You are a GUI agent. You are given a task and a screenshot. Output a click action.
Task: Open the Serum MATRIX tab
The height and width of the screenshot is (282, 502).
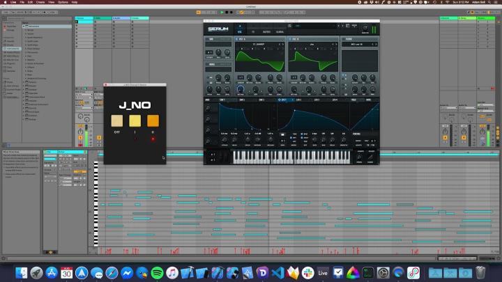pos(266,32)
